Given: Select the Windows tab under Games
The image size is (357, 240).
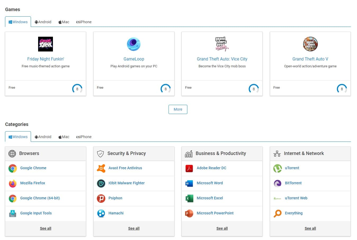Looking at the screenshot, I should click(18, 22).
